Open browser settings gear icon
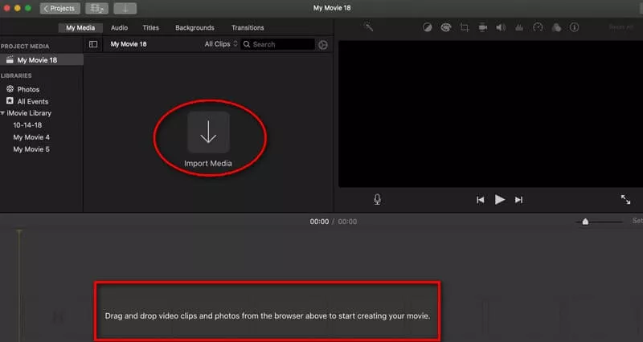The image size is (643, 342). click(x=323, y=45)
